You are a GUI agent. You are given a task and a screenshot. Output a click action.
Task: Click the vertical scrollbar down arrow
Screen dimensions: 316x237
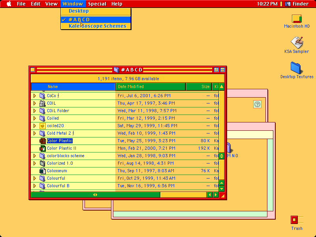tap(222, 189)
